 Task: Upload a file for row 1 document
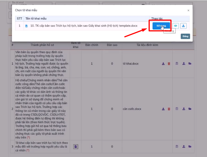click(184, 64)
